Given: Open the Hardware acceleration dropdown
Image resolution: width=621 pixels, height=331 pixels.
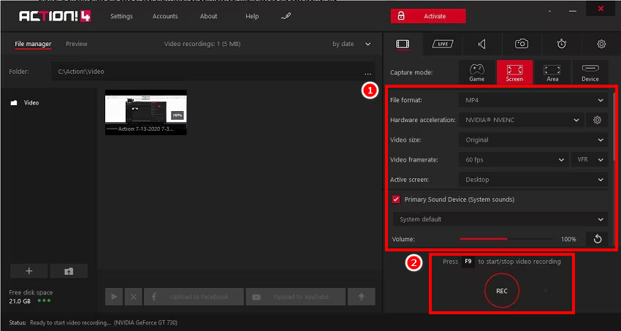Looking at the screenshot, I should click(522, 120).
